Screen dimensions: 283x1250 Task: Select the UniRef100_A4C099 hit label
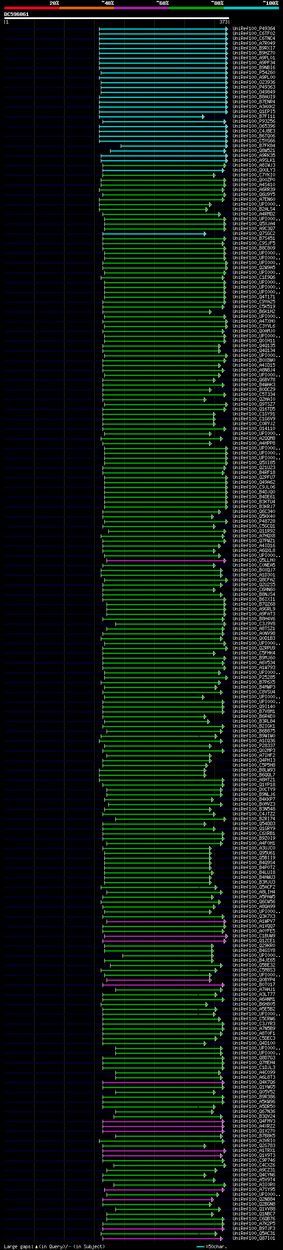tap(254, 1072)
